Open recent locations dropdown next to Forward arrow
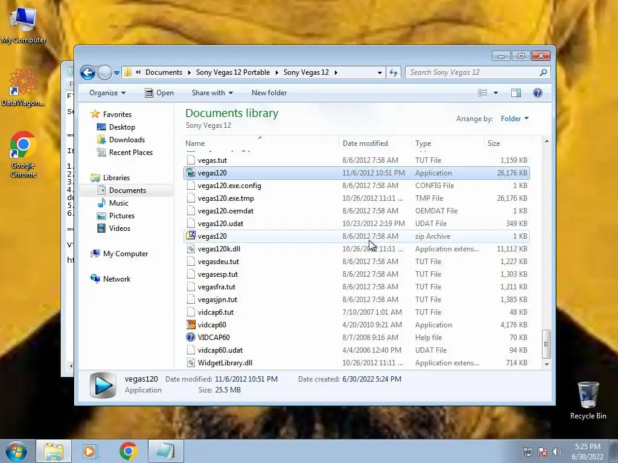The width and height of the screenshot is (618, 463). [x=116, y=73]
